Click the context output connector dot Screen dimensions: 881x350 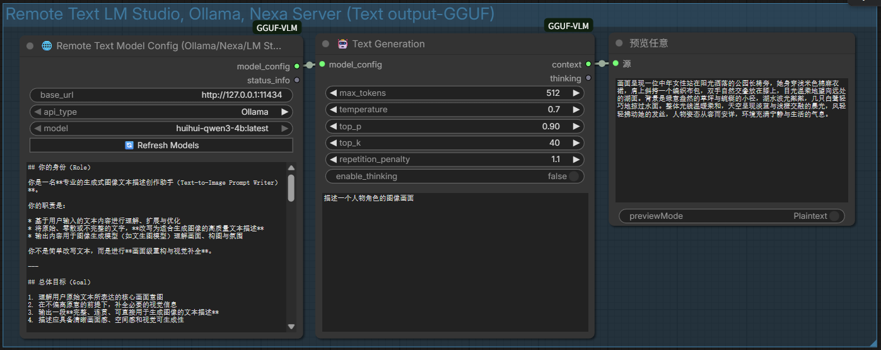(588, 64)
